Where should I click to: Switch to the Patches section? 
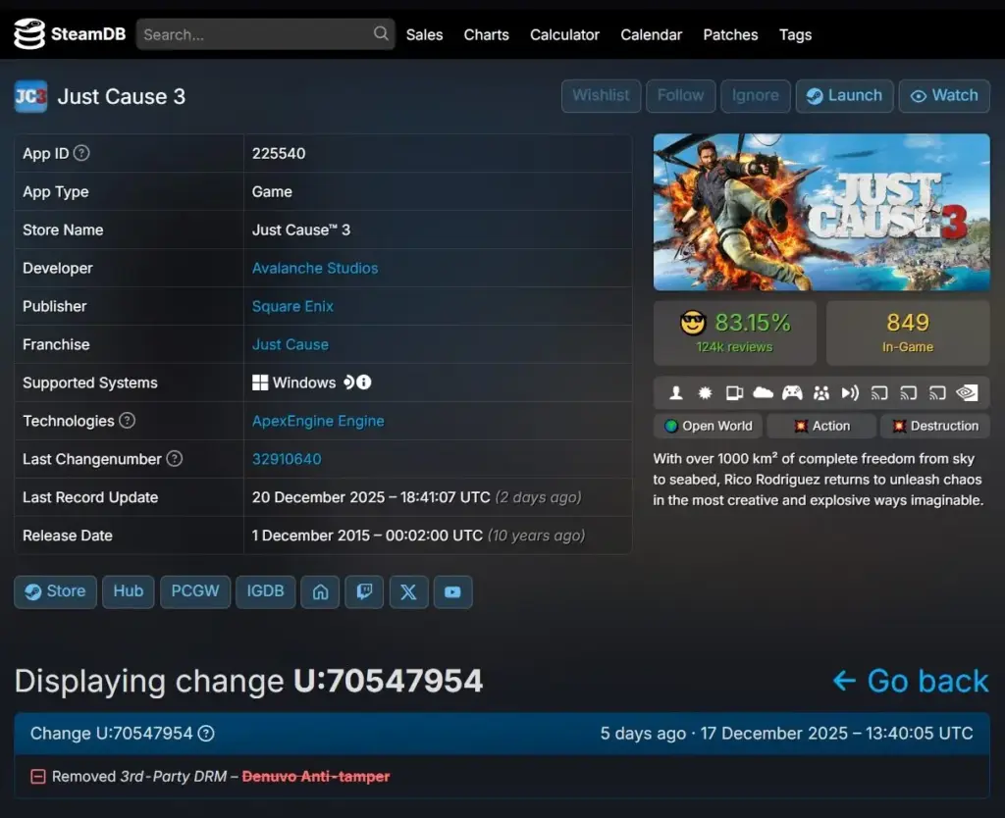click(x=729, y=34)
